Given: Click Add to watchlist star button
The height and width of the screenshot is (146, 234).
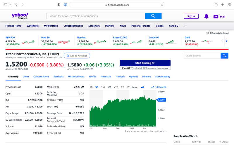Looking at the screenshot, I should click(x=77, y=55).
